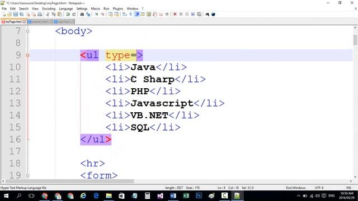Click the vertical scrollbar thumb

[355, 40]
